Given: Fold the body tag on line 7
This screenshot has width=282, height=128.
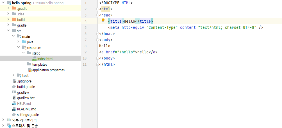Looking at the screenshot, I should [97, 40].
